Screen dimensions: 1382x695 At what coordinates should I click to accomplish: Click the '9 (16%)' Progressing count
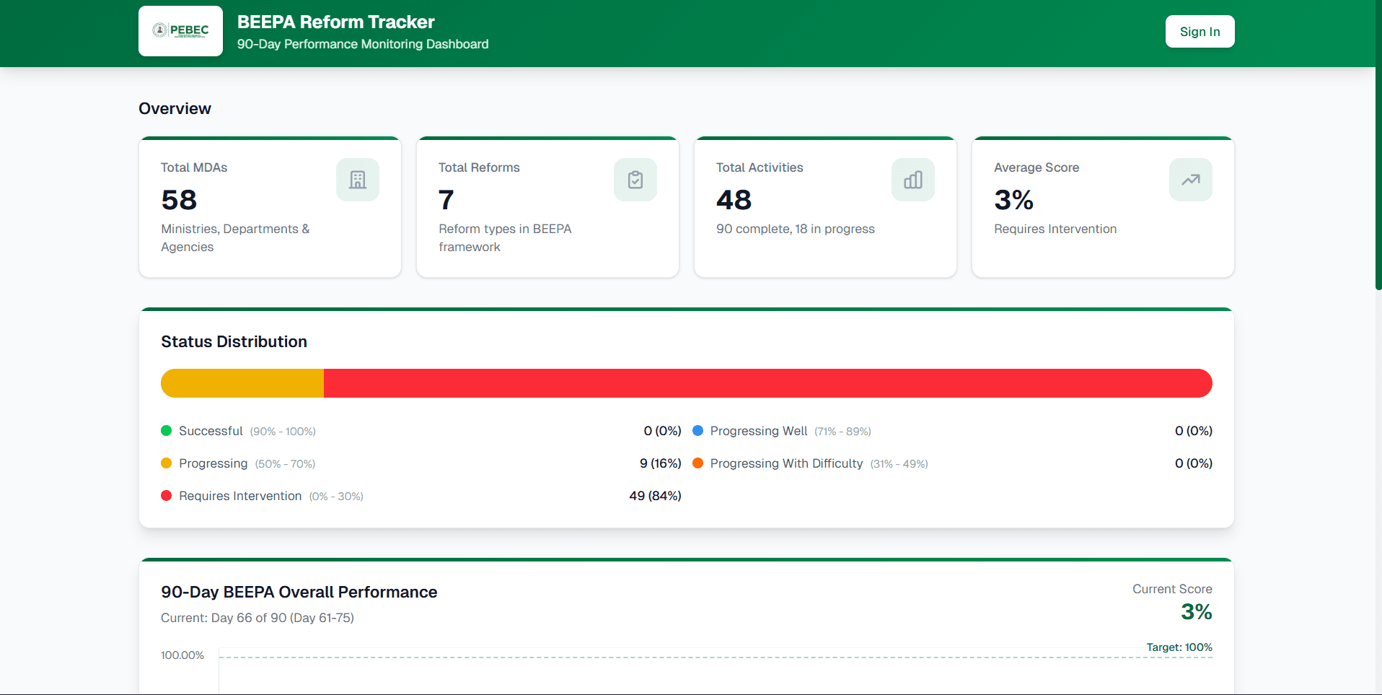(x=661, y=463)
